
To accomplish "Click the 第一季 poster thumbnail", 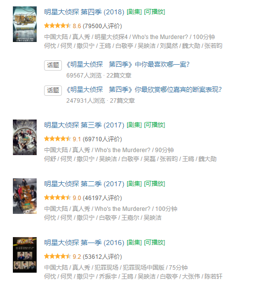I will [x=25, y=255].
